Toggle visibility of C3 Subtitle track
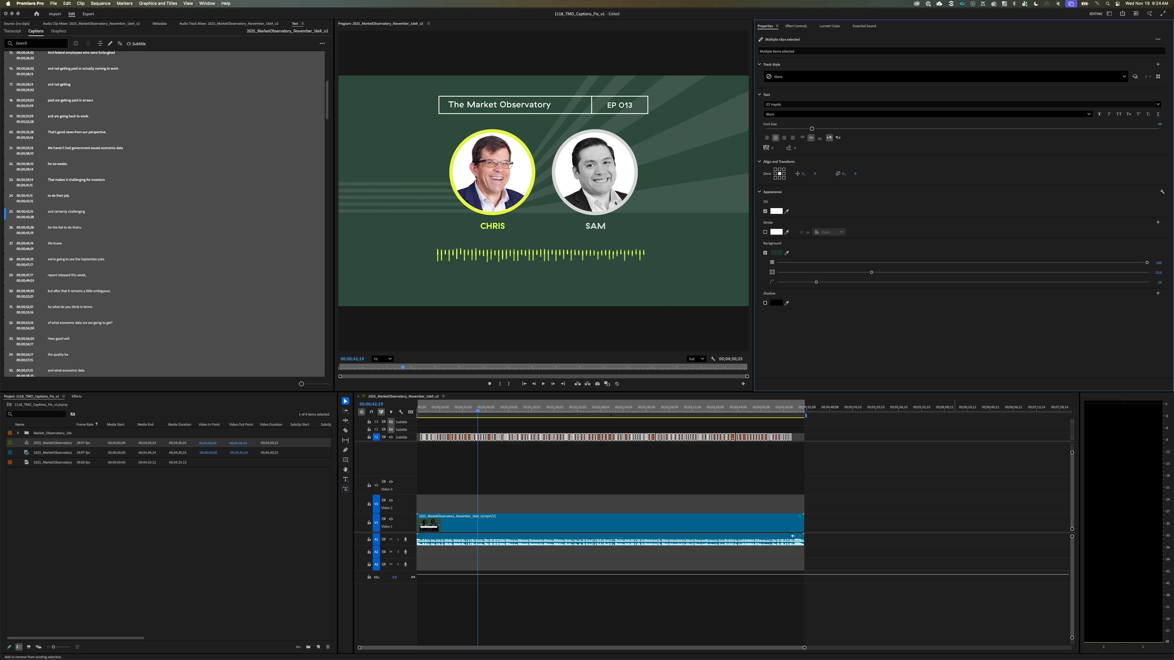The width and height of the screenshot is (1174, 660). (x=391, y=422)
